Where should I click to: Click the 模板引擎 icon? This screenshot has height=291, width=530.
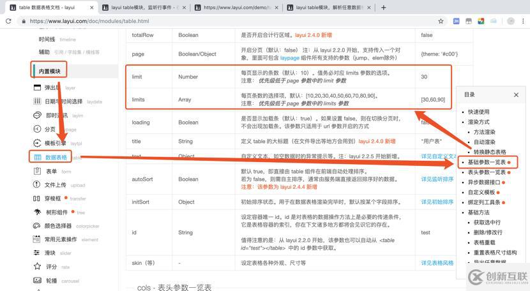(37, 143)
